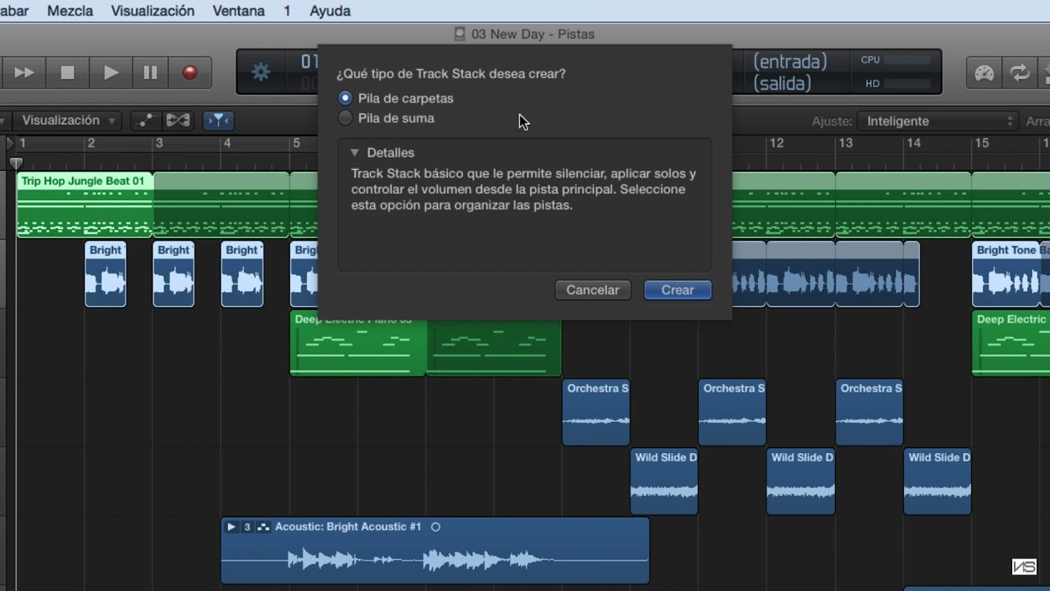Open the Mezcla menu

coord(70,11)
